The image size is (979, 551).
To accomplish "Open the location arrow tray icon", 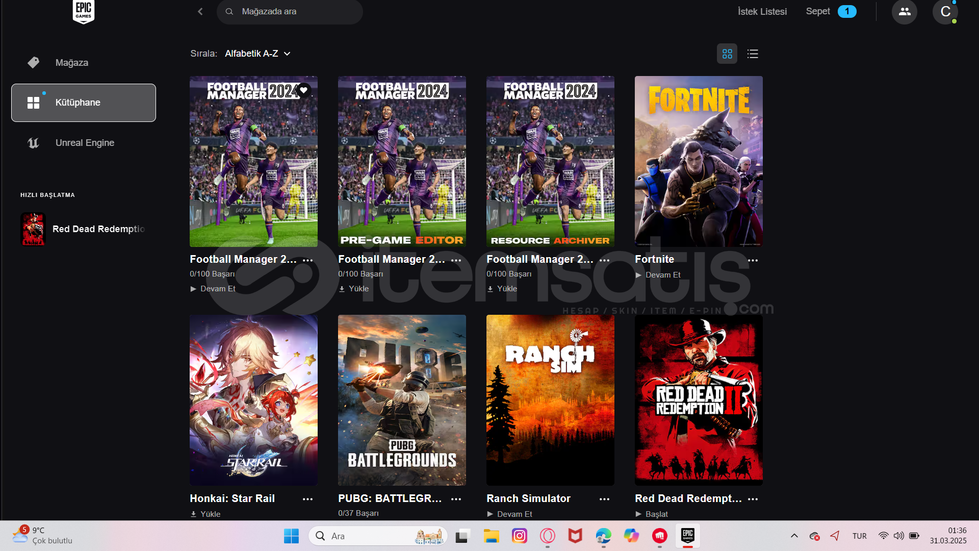I will tap(835, 536).
